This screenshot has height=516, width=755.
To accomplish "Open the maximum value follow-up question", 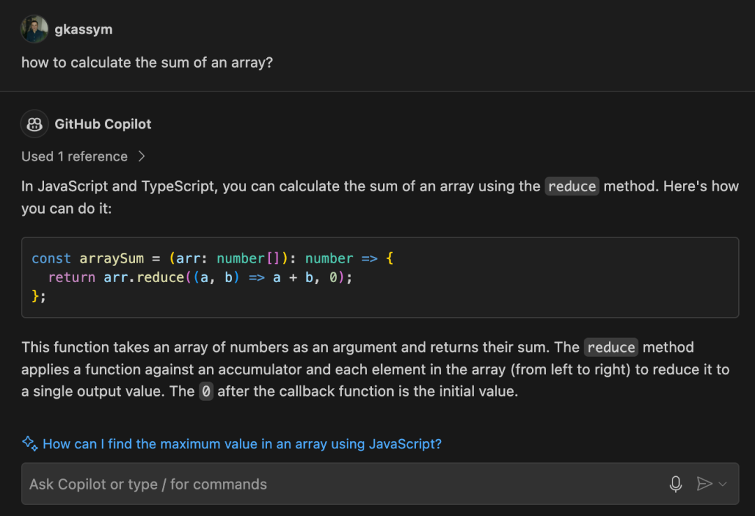I will point(242,443).
